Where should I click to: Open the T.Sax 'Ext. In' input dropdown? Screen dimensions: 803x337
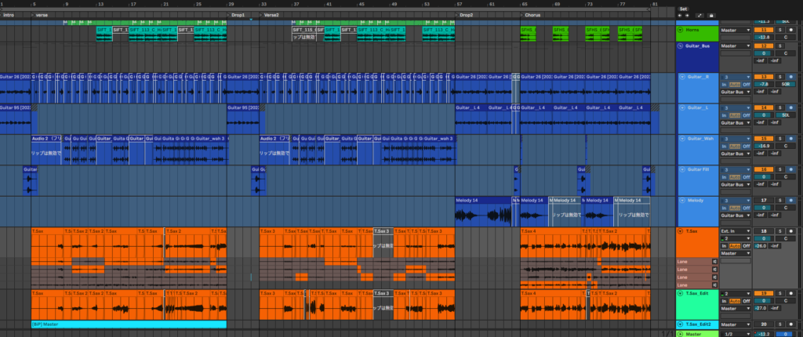point(734,232)
